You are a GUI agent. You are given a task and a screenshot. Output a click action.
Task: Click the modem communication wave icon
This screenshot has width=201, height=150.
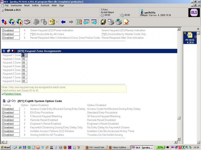[27, 22]
